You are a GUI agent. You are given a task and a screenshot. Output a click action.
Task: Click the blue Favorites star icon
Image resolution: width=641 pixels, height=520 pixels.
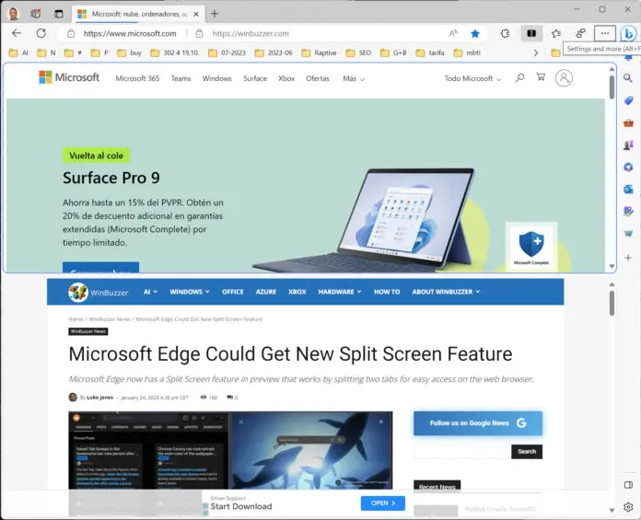(475, 33)
